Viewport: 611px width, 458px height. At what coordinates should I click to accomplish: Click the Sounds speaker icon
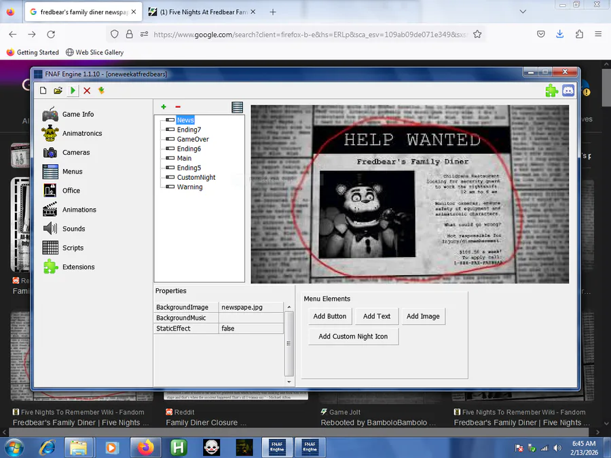(50, 229)
